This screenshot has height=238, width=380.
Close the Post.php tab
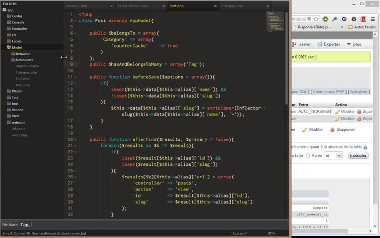pos(215,6)
